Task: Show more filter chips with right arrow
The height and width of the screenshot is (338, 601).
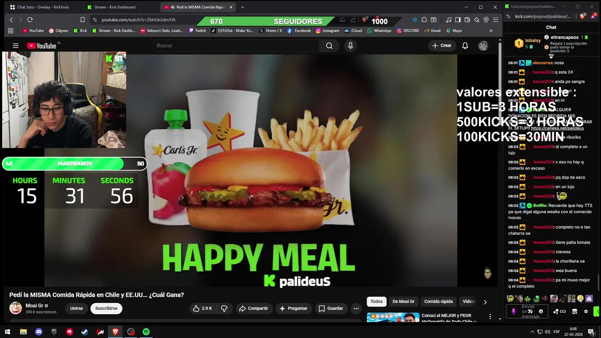Action: [485, 302]
